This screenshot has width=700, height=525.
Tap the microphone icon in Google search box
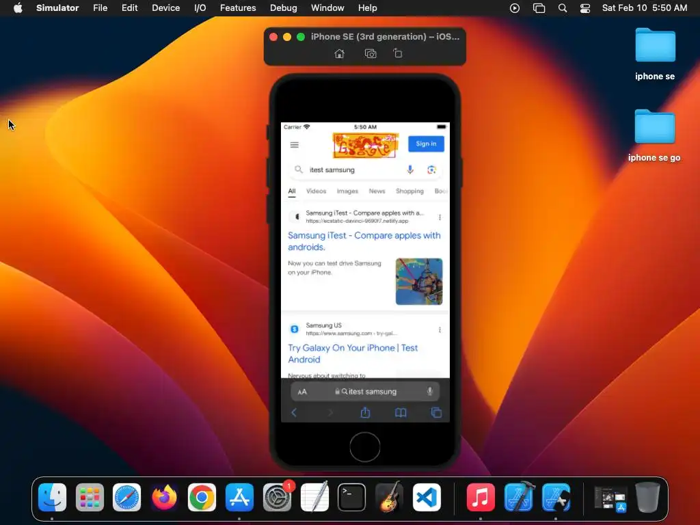click(x=410, y=170)
